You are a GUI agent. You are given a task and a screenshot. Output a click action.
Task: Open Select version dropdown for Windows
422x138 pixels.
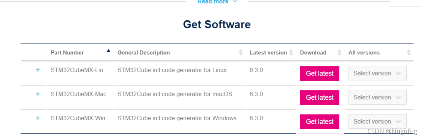tap(377, 121)
